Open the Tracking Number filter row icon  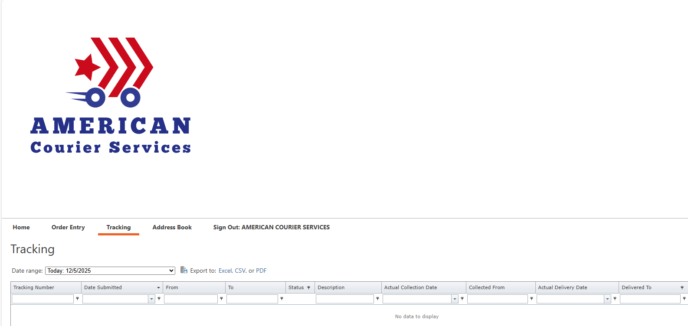tap(78, 299)
